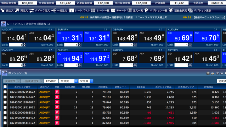Check position 1825300002151622 row
The image size is (226, 127).
click(x=5, y=92)
